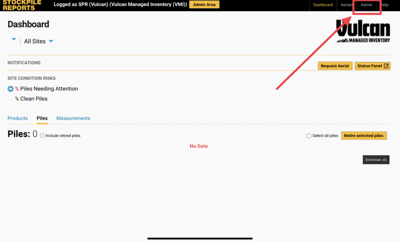Click the Admin Area button

click(204, 5)
